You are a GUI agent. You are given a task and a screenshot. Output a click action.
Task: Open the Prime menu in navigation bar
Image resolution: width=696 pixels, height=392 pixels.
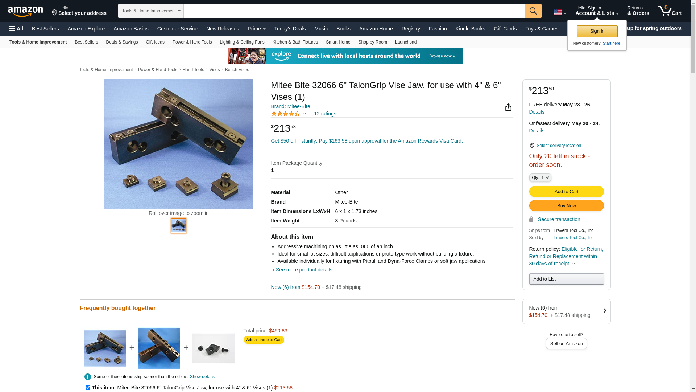[x=257, y=29]
